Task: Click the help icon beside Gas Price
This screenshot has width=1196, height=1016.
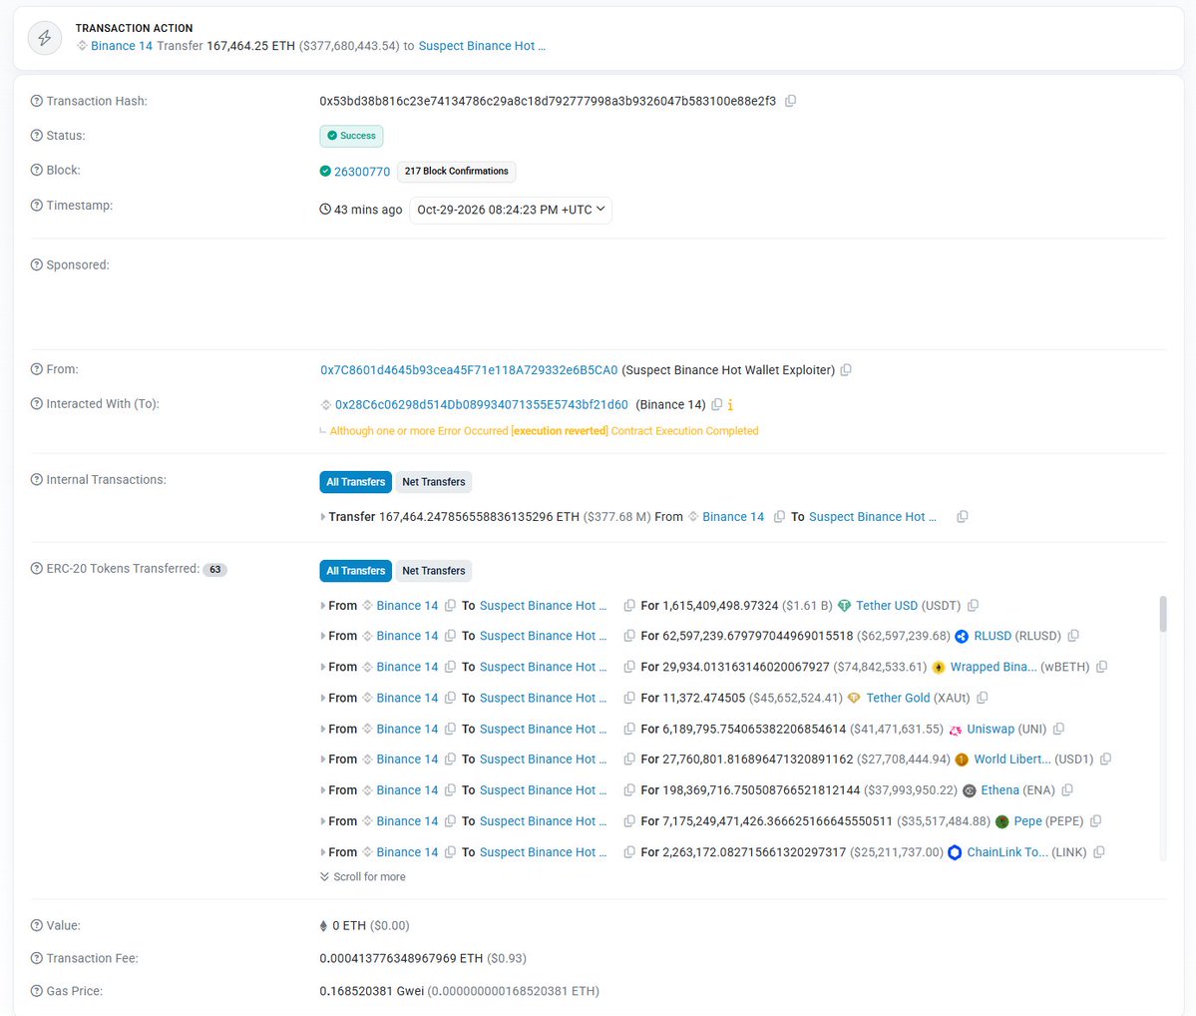Action: [37, 991]
